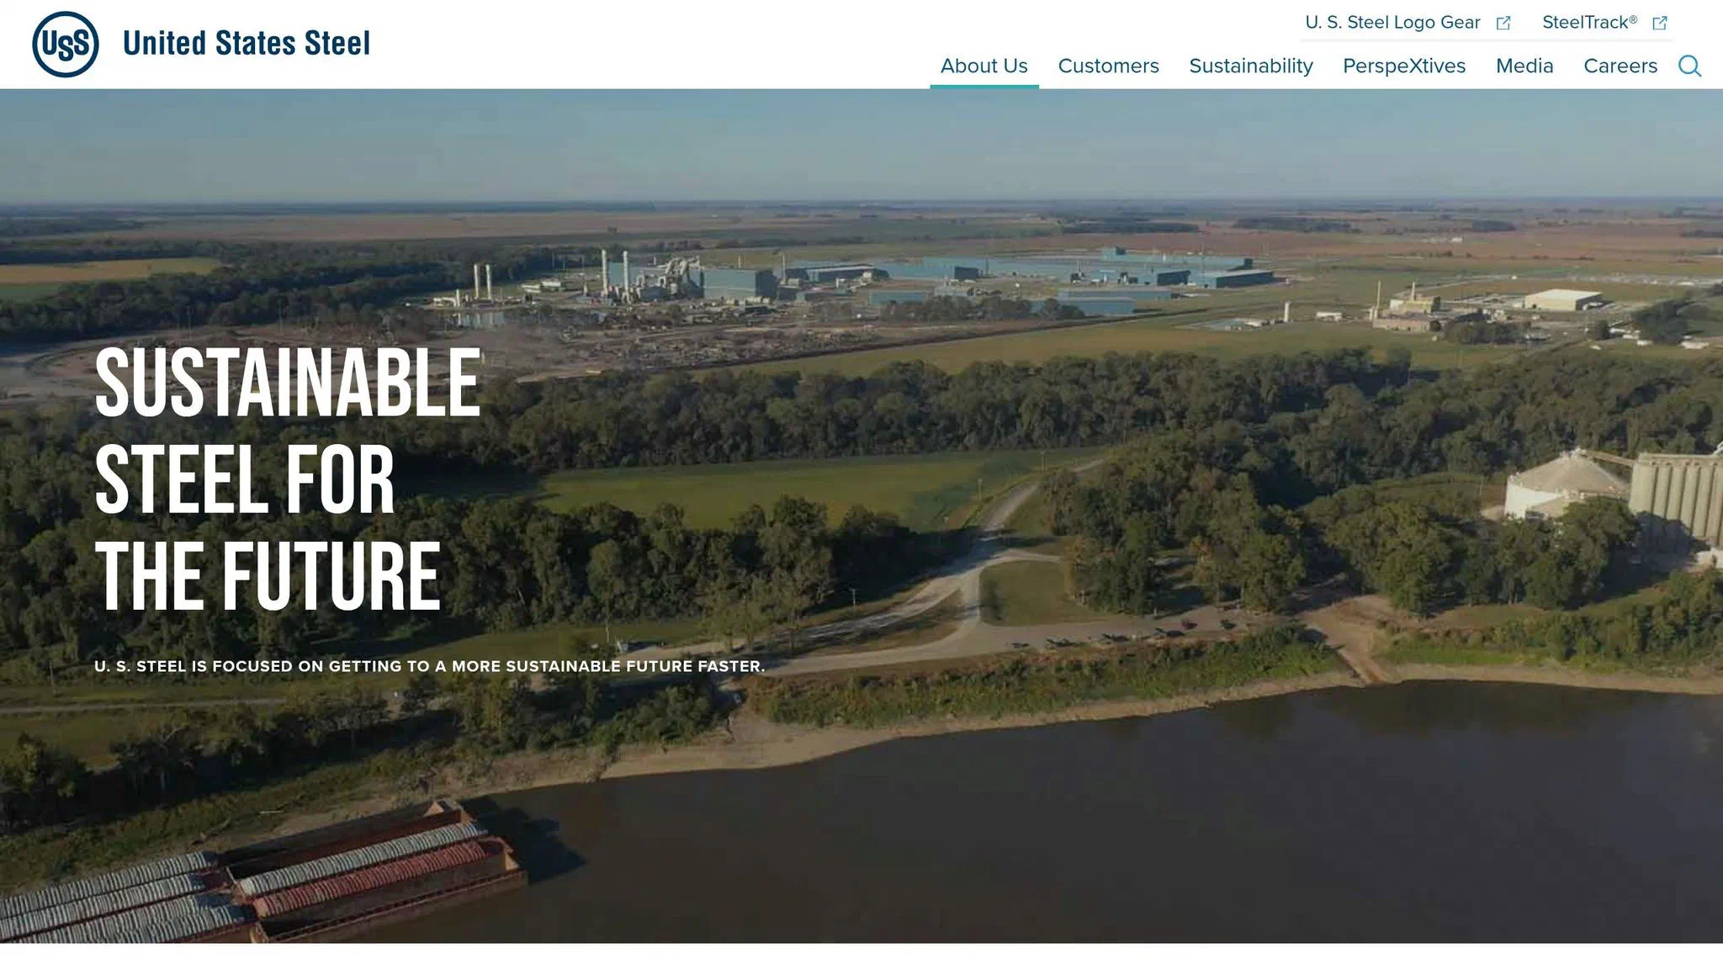1723x969 pixels.
Task: Click the hero tagline about sustainable future
Action: pos(431,665)
